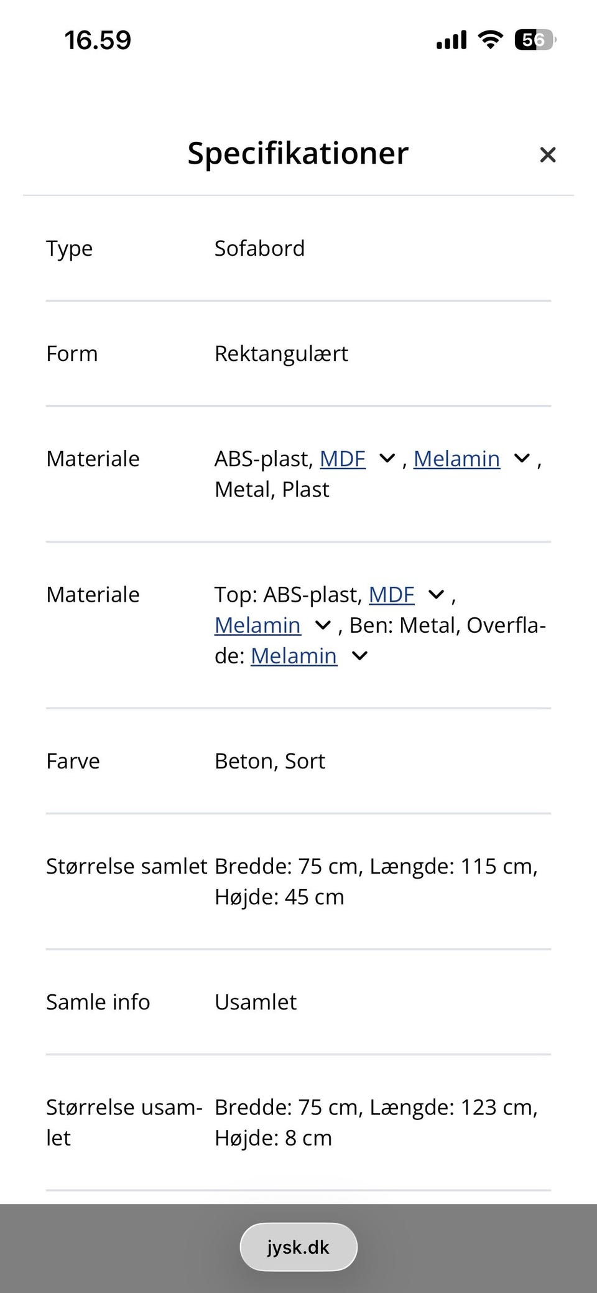Image resolution: width=597 pixels, height=1293 pixels.
Task: Expand the chevron after Melamin in first Materiale row
Action: point(522,459)
